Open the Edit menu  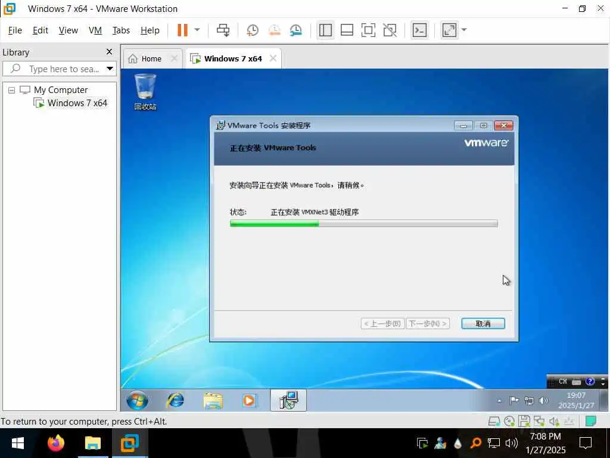[41, 30]
